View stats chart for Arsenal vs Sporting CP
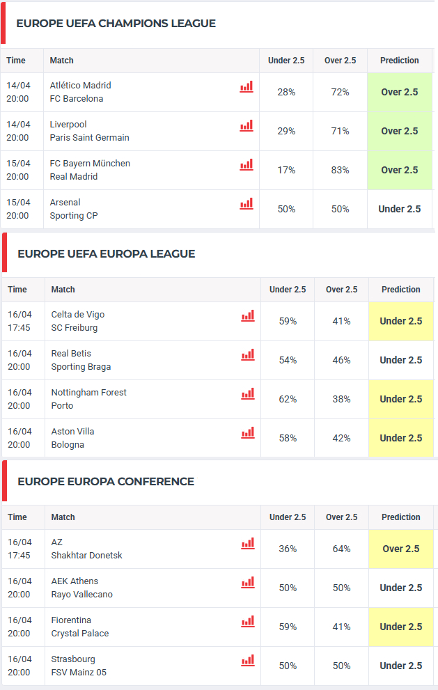438x690 pixels. (x=247, y=203)
